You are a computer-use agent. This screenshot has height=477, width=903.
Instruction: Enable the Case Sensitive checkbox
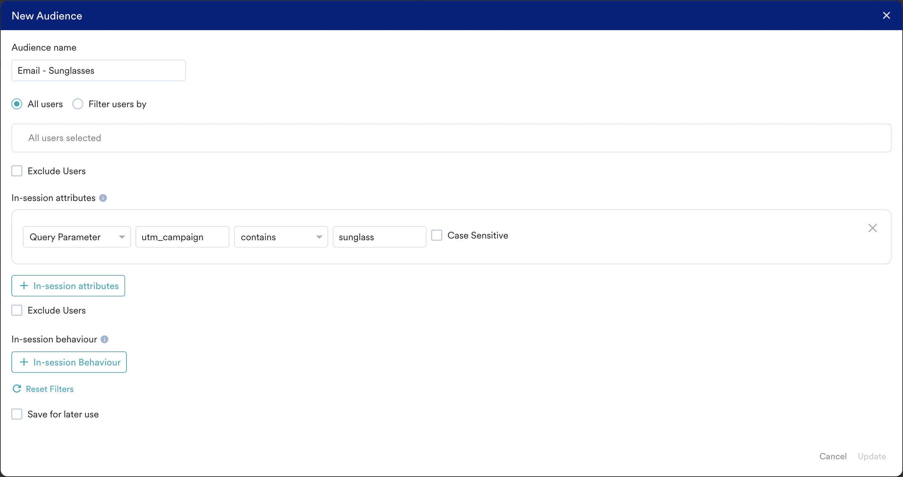pos(436,235)
